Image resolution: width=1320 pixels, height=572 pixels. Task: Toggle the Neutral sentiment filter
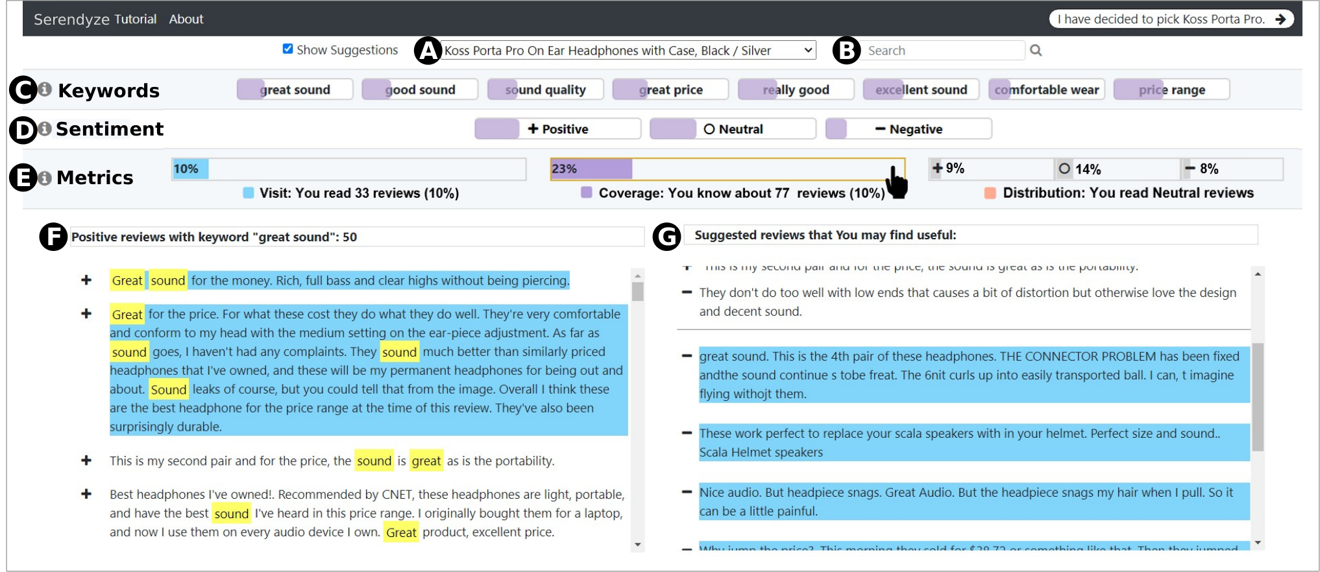coord(733,129)
